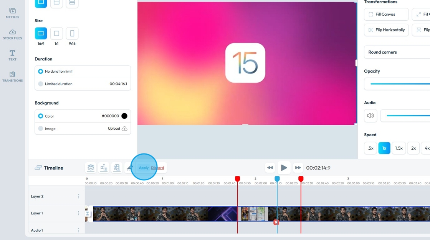Open Layer 1 options menu
Image resolution: width=430 pixels, height=240 pixels.
(78, 213)
